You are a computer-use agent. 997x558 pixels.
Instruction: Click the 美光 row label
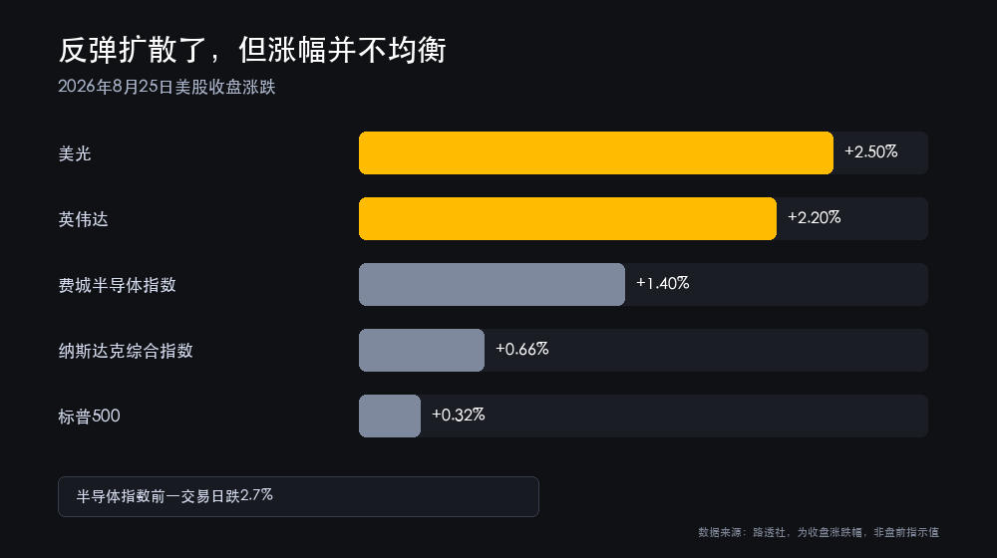[x=75, y=153]
